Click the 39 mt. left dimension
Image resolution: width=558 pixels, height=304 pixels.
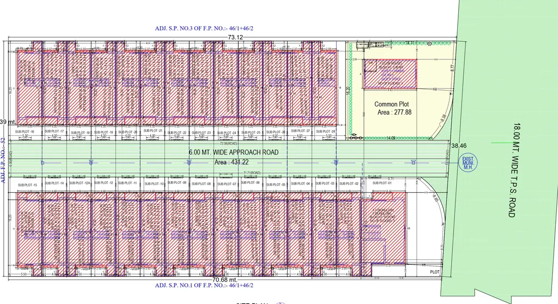(x=8, y=122)
